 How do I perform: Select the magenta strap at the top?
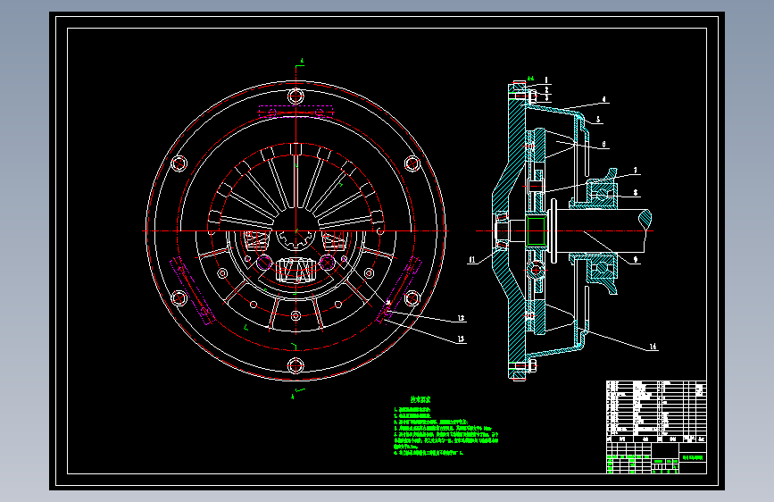click(x=295, y=112)
